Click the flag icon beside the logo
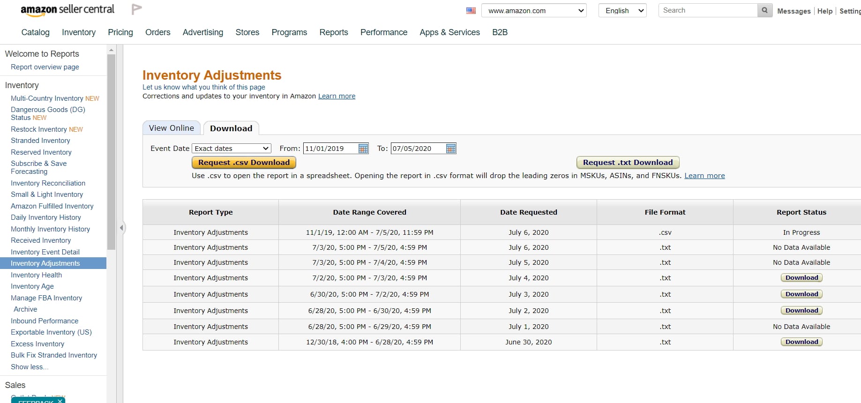This screenshot has height=403, width=861. pyautogui.click(x=136, y=9)
